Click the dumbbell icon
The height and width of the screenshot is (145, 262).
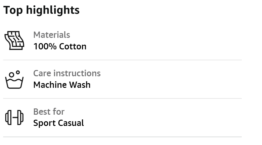(14, 117)
